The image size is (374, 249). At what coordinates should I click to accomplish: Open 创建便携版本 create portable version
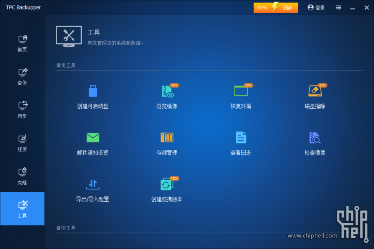pos(167,190)
